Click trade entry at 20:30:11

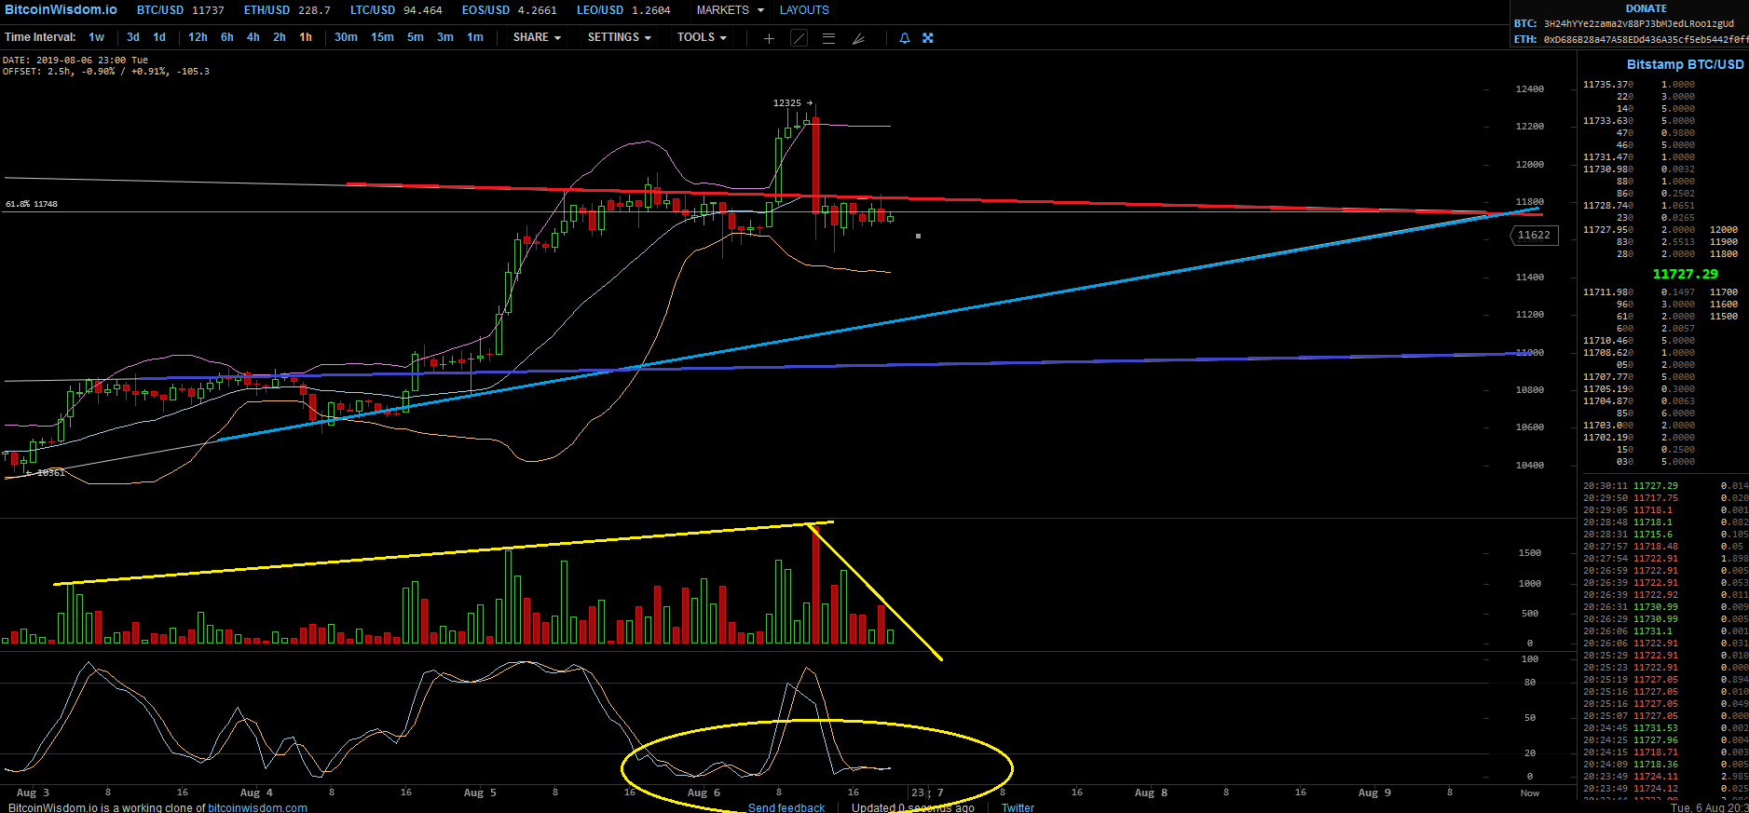click(1664, 486)
